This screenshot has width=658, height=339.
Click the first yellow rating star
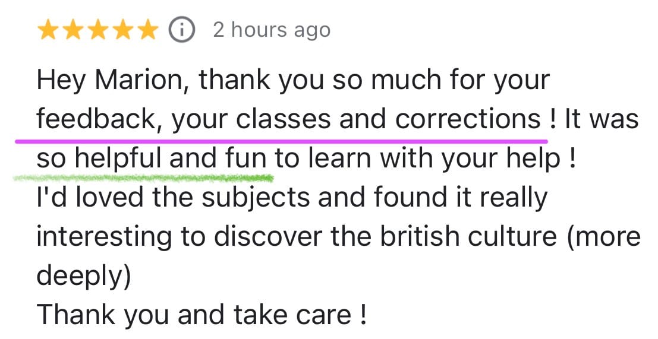(x=48, y=30)
